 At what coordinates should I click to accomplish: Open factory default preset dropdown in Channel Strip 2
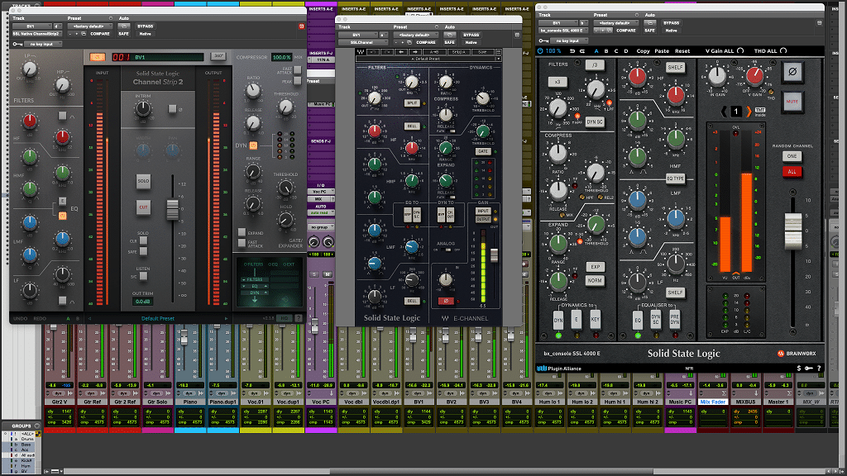point(90,26)
